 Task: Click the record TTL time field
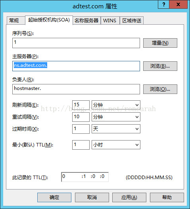85,177
